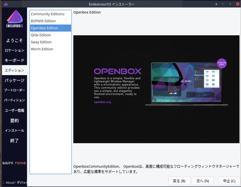Go to the ようこそ step in sidebar
Viewport: 241px width, 187px height.
[14, 40]
